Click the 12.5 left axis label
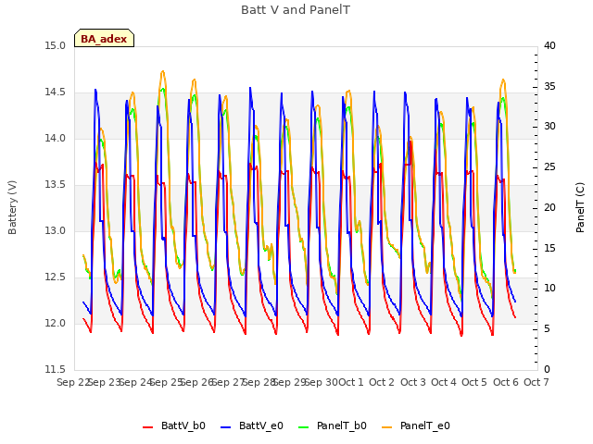 [56, 277]
